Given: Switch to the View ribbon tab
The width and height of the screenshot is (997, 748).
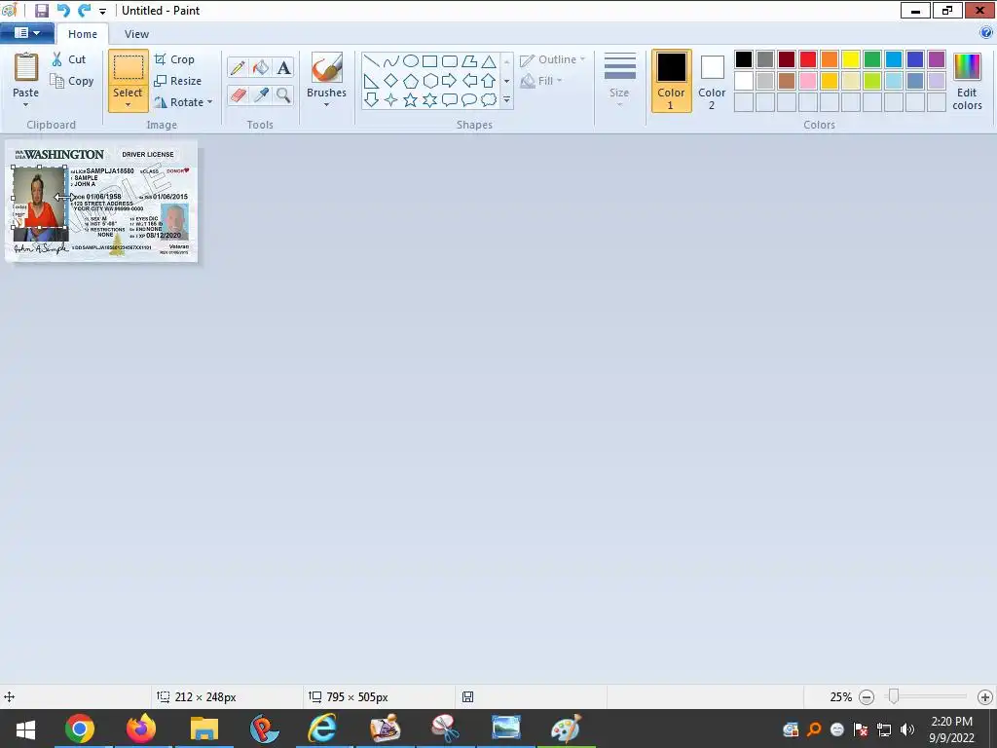Looking at the screenshot, I should (136, 34).
